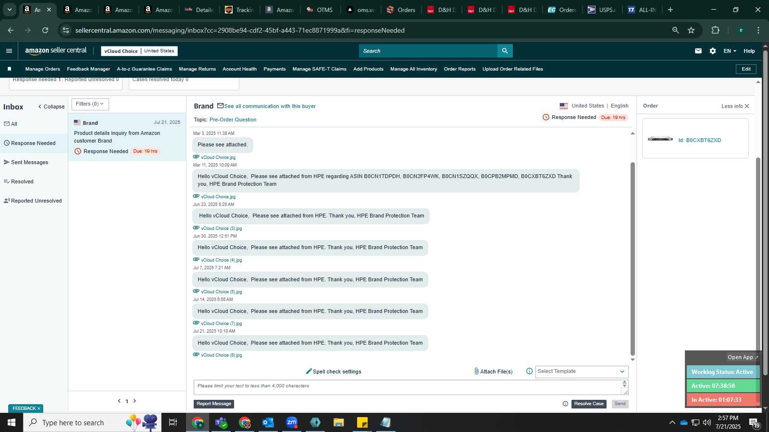Bookmark this page with the star icon
Image resolution: width=769 pixels, height=432 pixels.
pos(691,30)
